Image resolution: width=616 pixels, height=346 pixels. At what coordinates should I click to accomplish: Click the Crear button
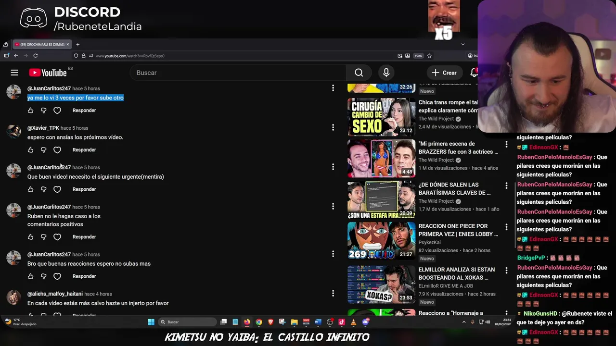[444, 73]
